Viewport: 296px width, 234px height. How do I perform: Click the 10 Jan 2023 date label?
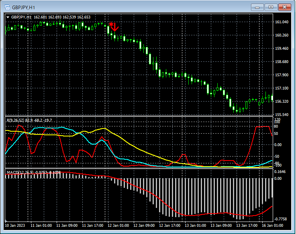tap(14, 226)
